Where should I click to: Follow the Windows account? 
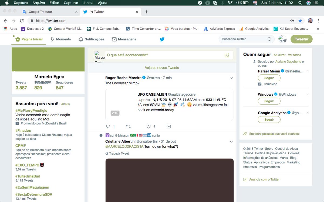click(269, 101)
